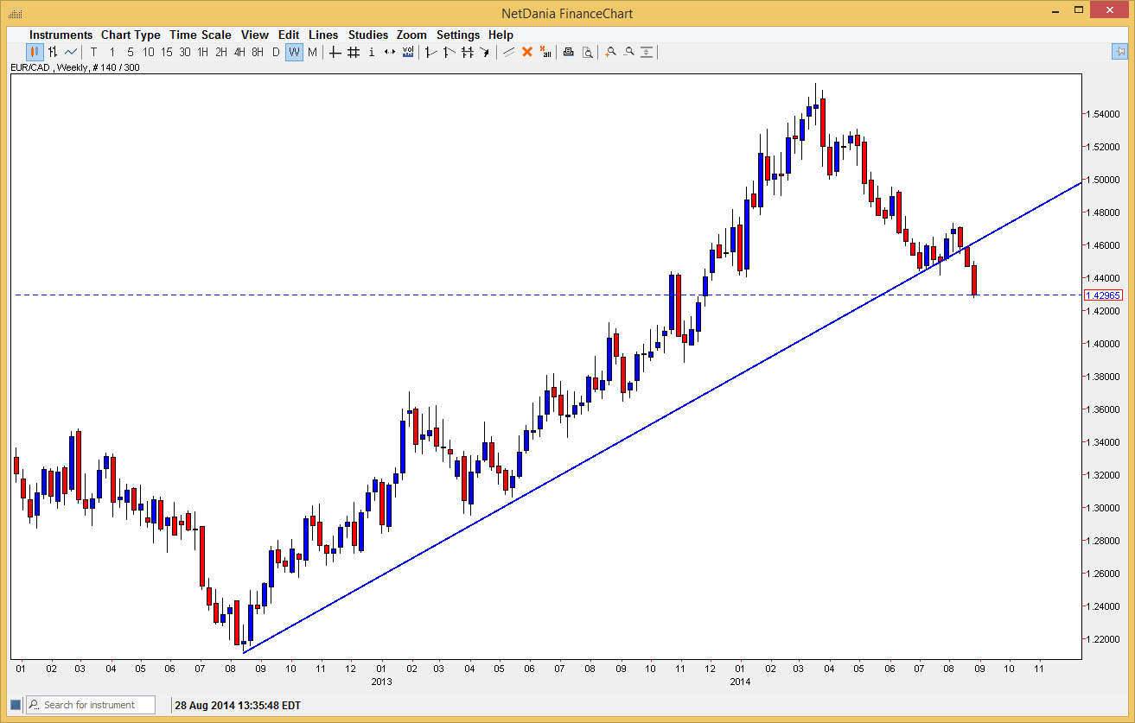Click the print chart icon

(x=568, y=52)
